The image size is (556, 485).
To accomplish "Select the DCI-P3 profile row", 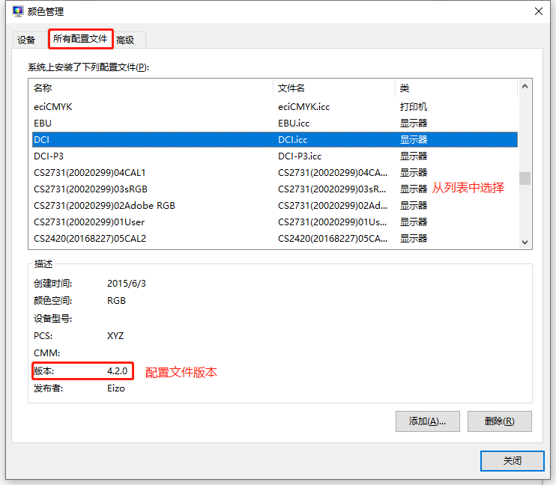I will (x=275, y=156).
